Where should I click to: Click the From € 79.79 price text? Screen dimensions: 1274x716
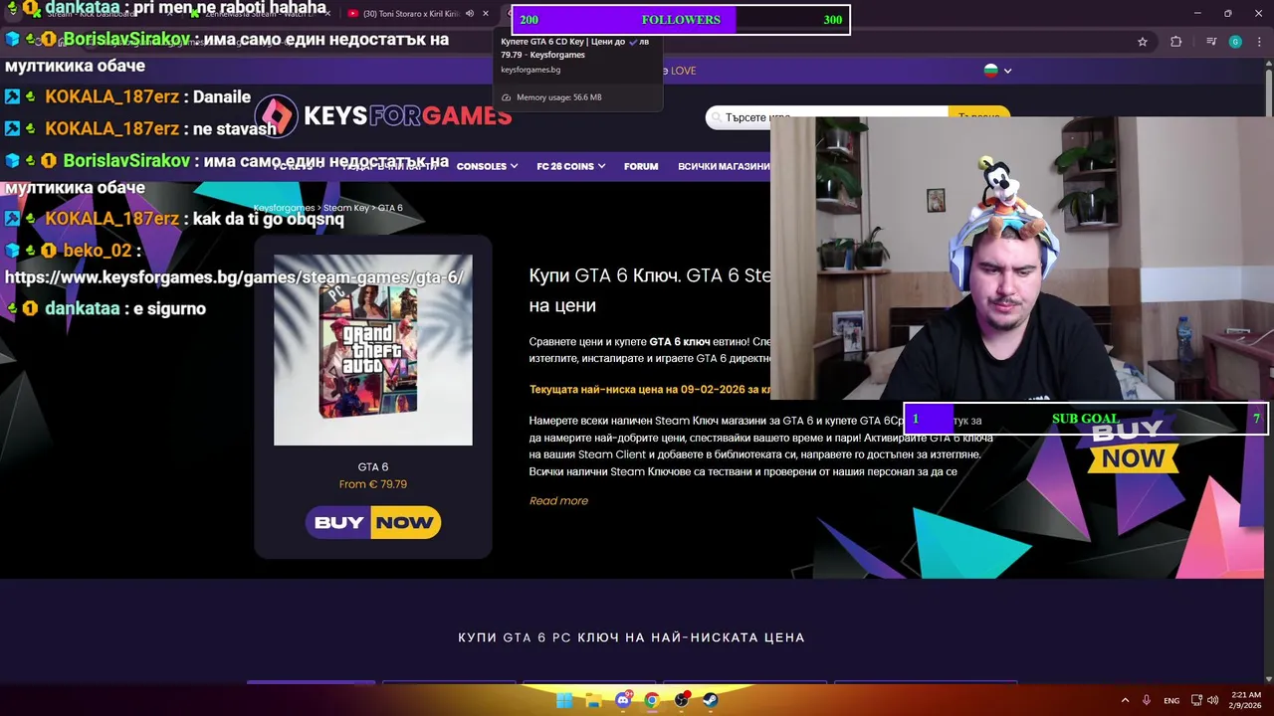click(373, 484)
